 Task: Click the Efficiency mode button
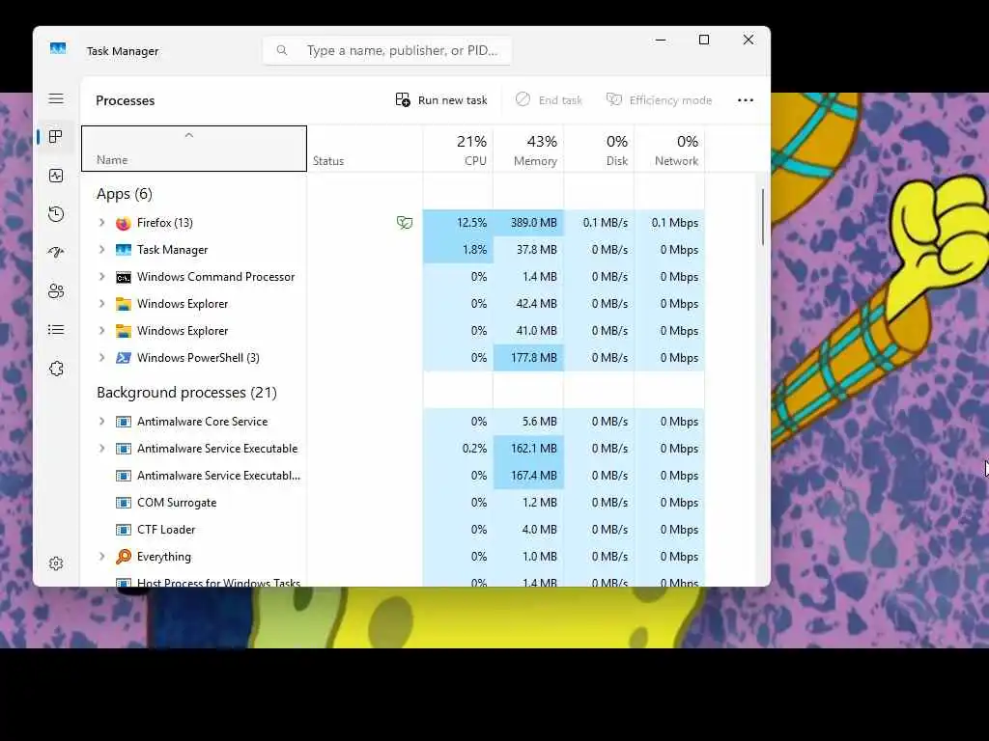[659, 100]
